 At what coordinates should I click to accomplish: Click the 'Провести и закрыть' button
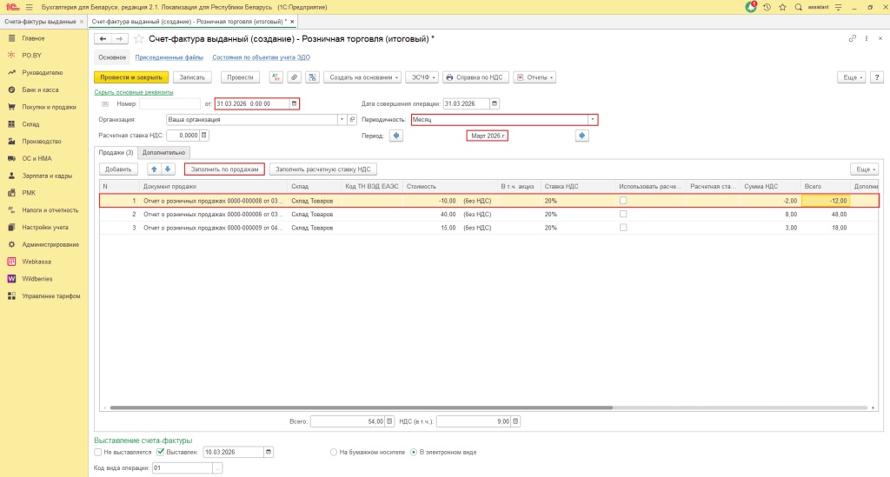coord(130,77)
